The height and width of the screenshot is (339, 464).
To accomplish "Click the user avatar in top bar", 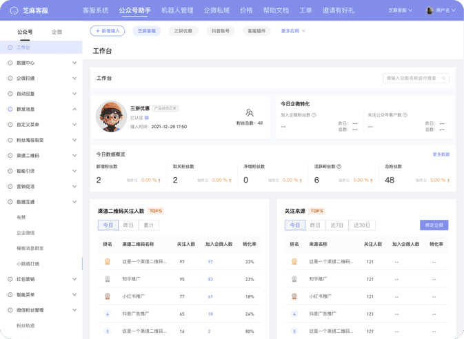I will pyautogui.click(x=430, y=10).
